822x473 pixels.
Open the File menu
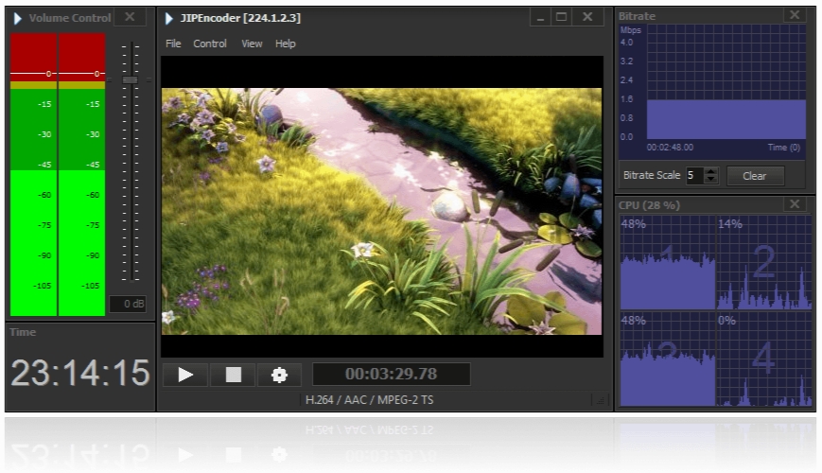(x=173, y=44)
